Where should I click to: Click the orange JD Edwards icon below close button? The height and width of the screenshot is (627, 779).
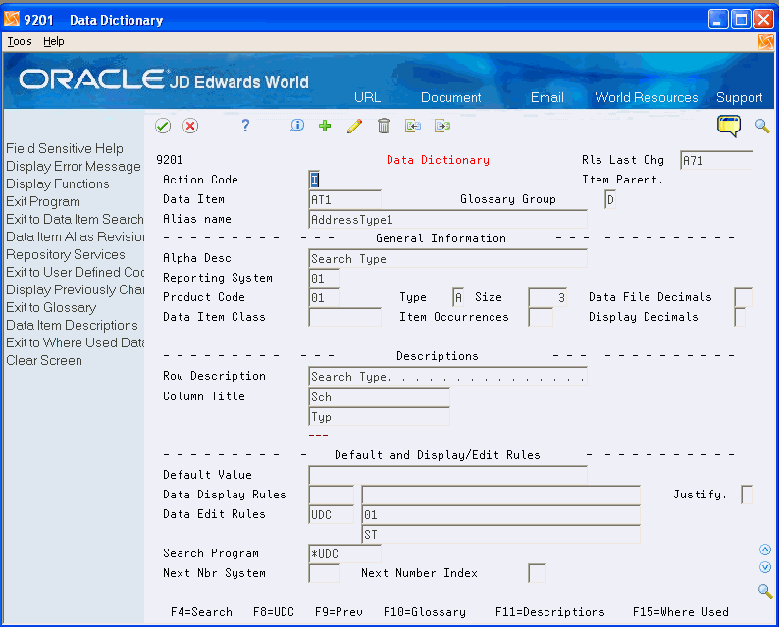click(x=766, y=42)
